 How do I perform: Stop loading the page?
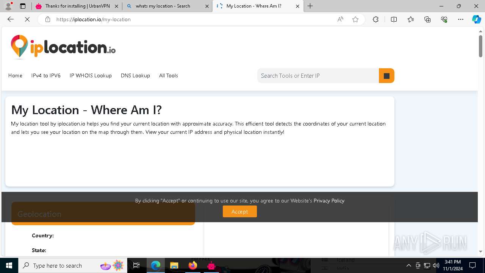coord(27,19)
